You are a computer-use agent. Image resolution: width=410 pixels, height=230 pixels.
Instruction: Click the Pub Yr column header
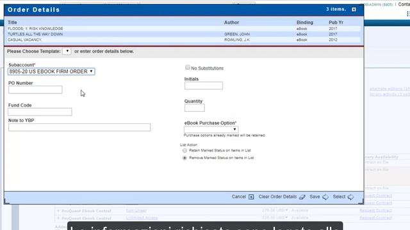tap(336, 22)
